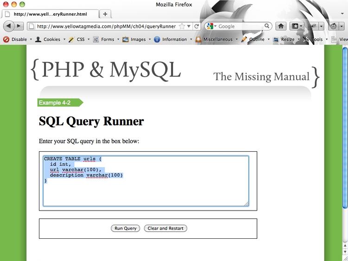Click the magnifier icon in the search box
Image resolution: width=348 pixels, height=261 pixels.
click(x=267, y=26)
